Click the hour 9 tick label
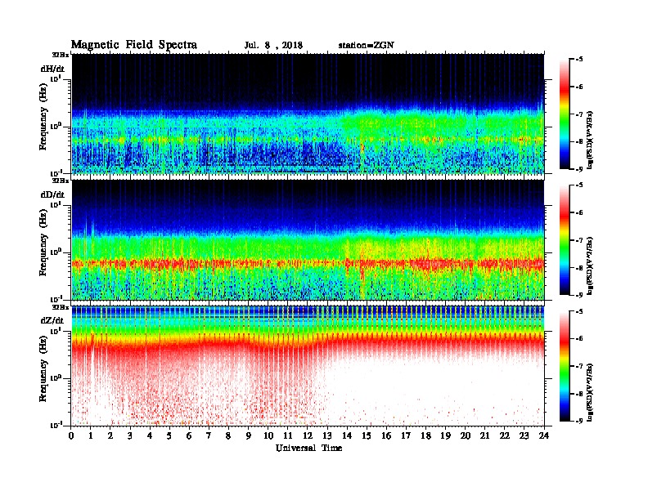The height and width of the screenshot is (500, 648). (249, 435)
